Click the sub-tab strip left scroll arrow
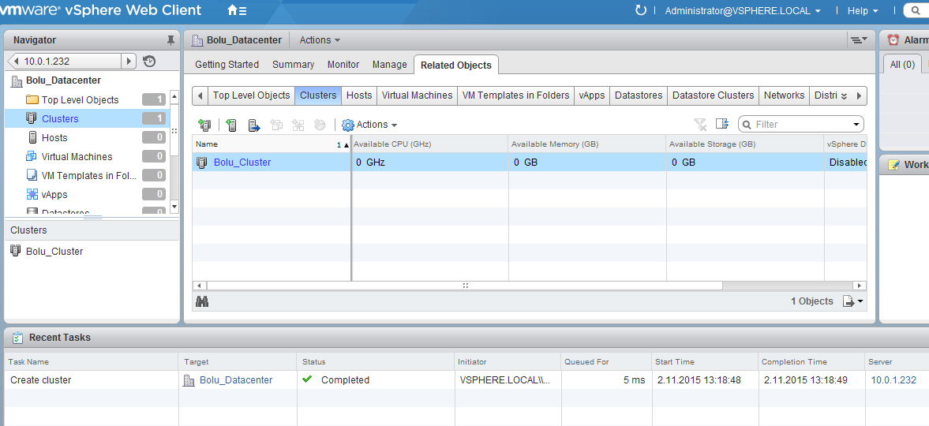929x426 pixels. tap(200, 95)
